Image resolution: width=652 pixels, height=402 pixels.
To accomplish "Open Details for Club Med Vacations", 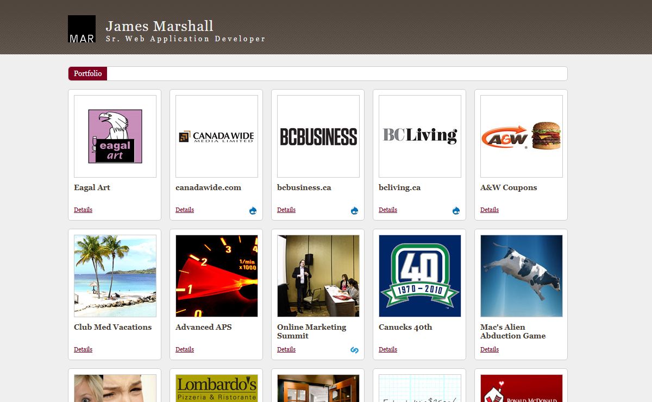I will [x=83, y=349].
